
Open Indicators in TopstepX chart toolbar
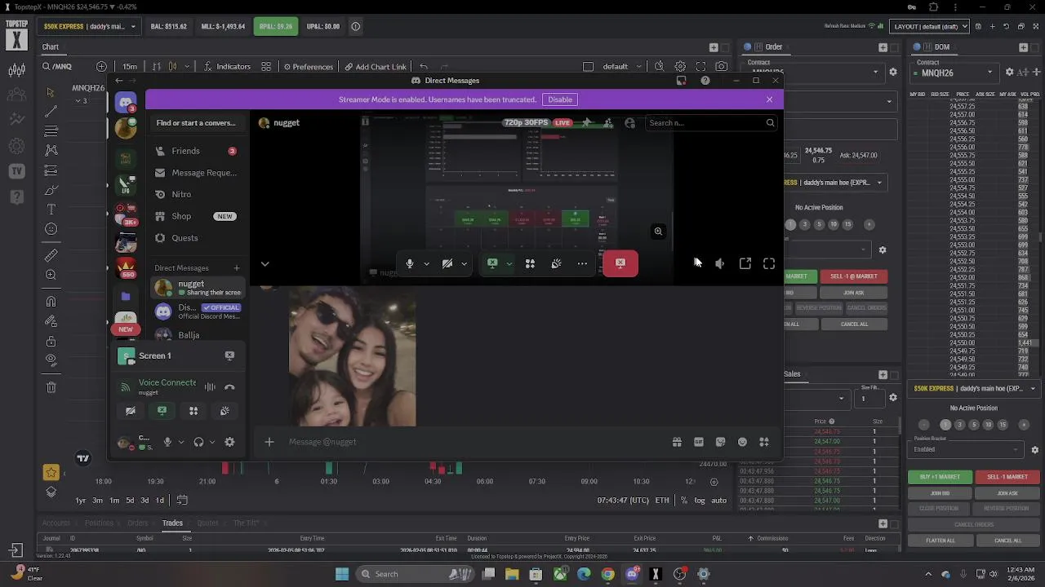tap(227, 67)
